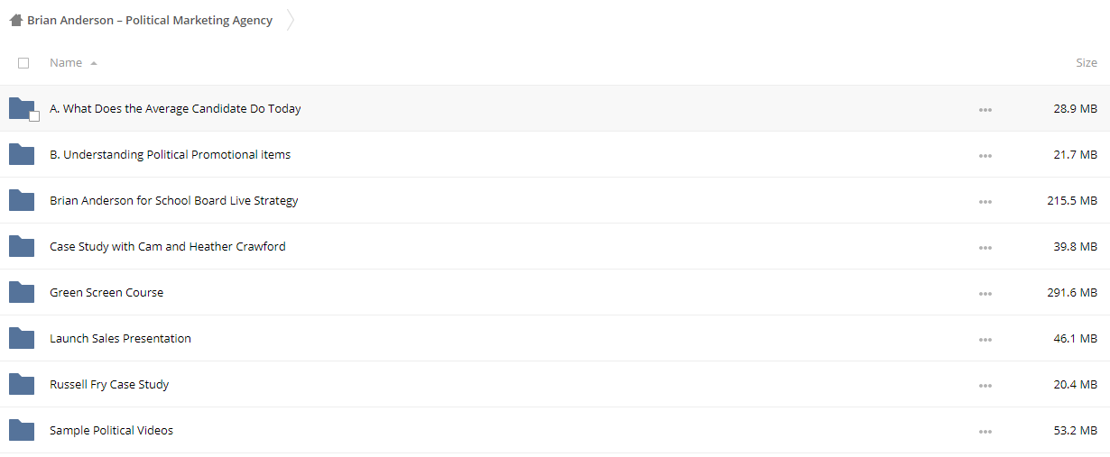Viewport: 1110px width, 457px height.
Task: Expand the options for the Russell Fry Case Study row
Action: pos(985,386)
